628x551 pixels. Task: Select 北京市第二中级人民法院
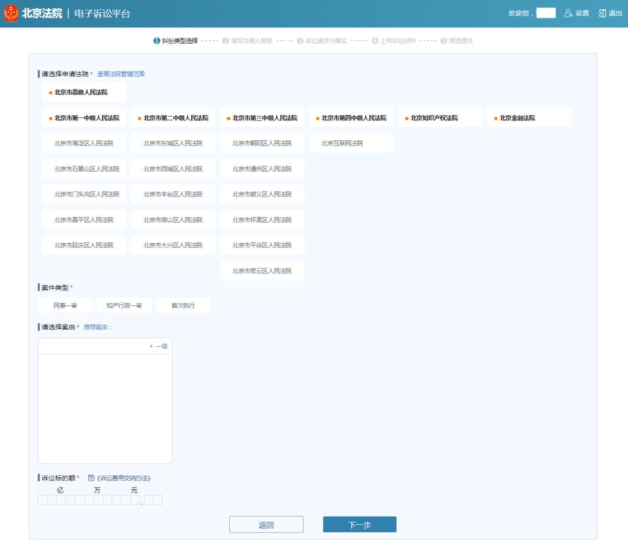click(173, 118)
